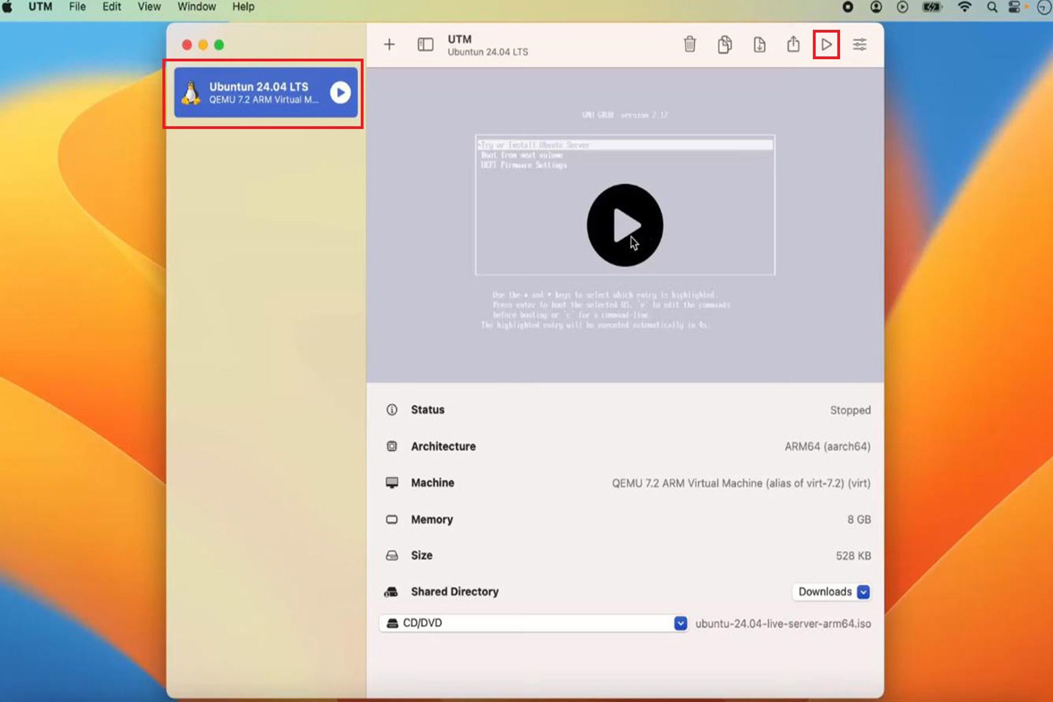This screenshot has height=702, width=1053.
Task: Click the large black play button on the preview
Action: click(x=625, y=225)
